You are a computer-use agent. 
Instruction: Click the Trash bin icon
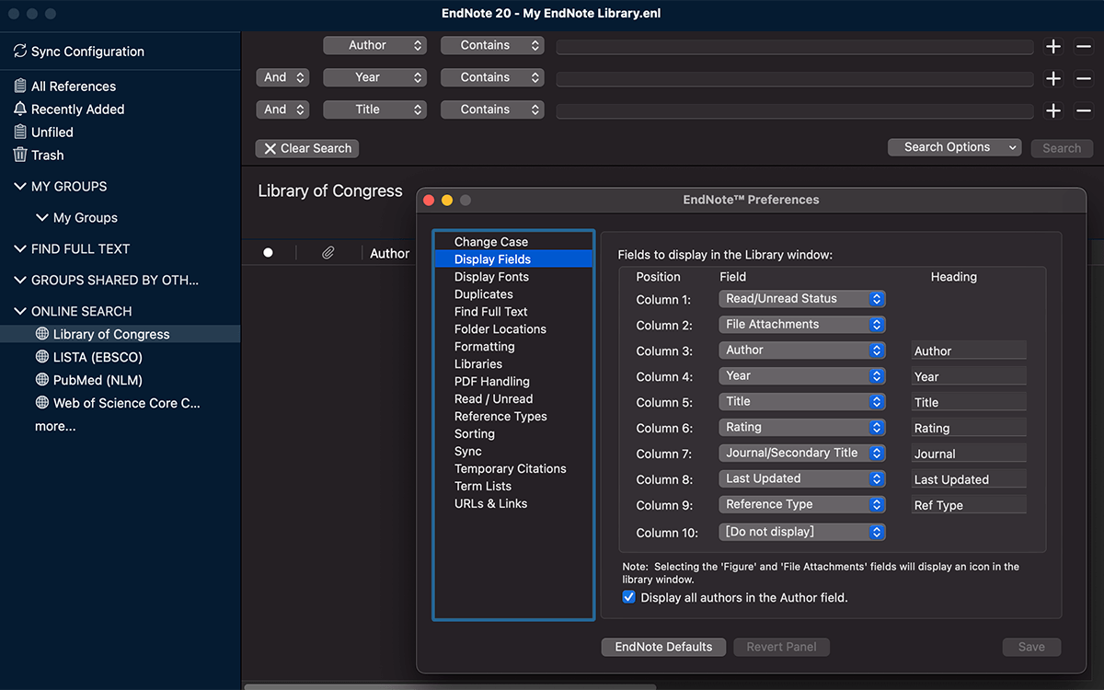(20, 155)
